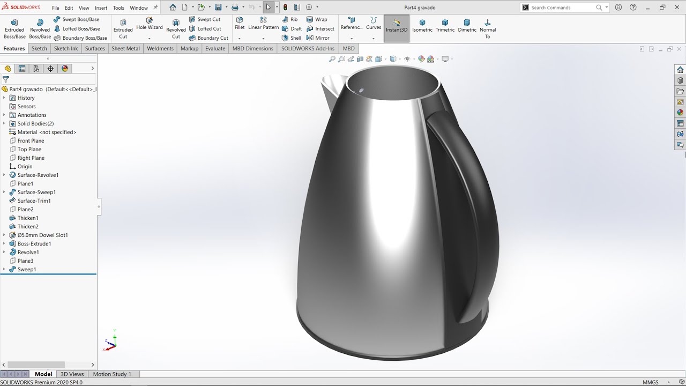The width and height of the screenshot is (686, 386).
Task: Expand the Boss-Extrude1 feature
Action: [4, 243]
